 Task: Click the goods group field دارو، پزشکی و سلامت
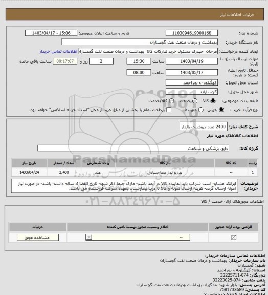133,148
